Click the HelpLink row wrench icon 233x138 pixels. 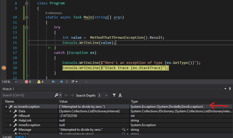tap(15, 120)
